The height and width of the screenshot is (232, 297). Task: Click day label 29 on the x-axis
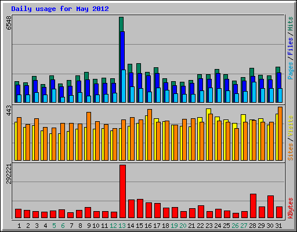[261, 226]
